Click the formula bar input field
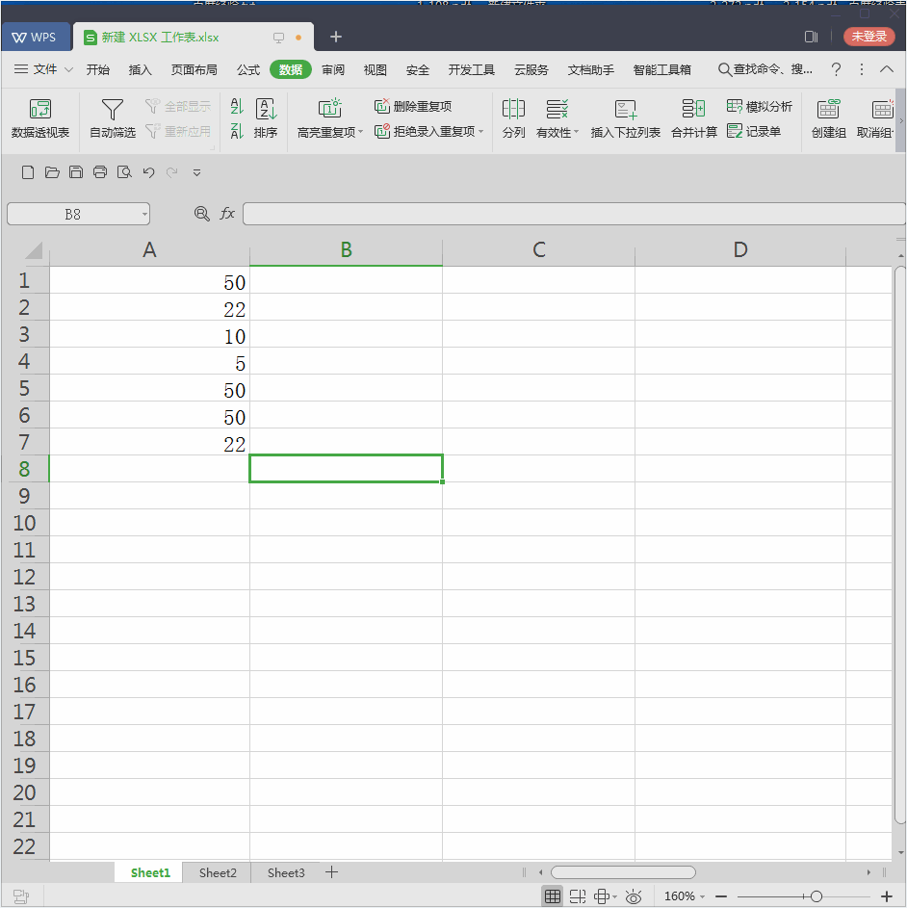The width and height of the screenshot is (907, 908). (574, 214)
